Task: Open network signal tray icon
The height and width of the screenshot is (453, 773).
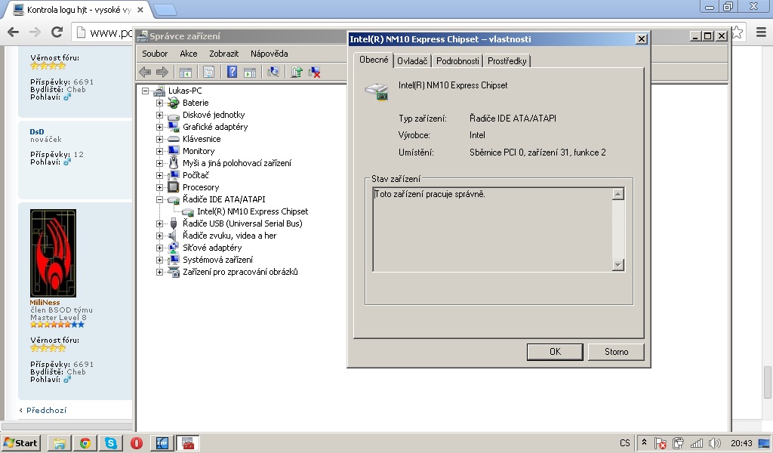Action: (x=697, y=443)
